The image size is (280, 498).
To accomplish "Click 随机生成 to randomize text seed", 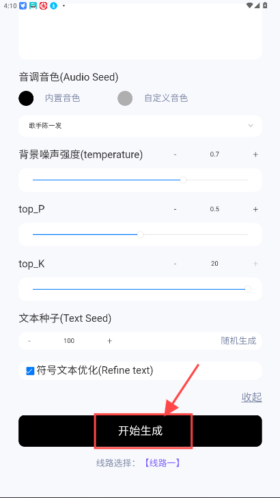I will pos(238,341).
